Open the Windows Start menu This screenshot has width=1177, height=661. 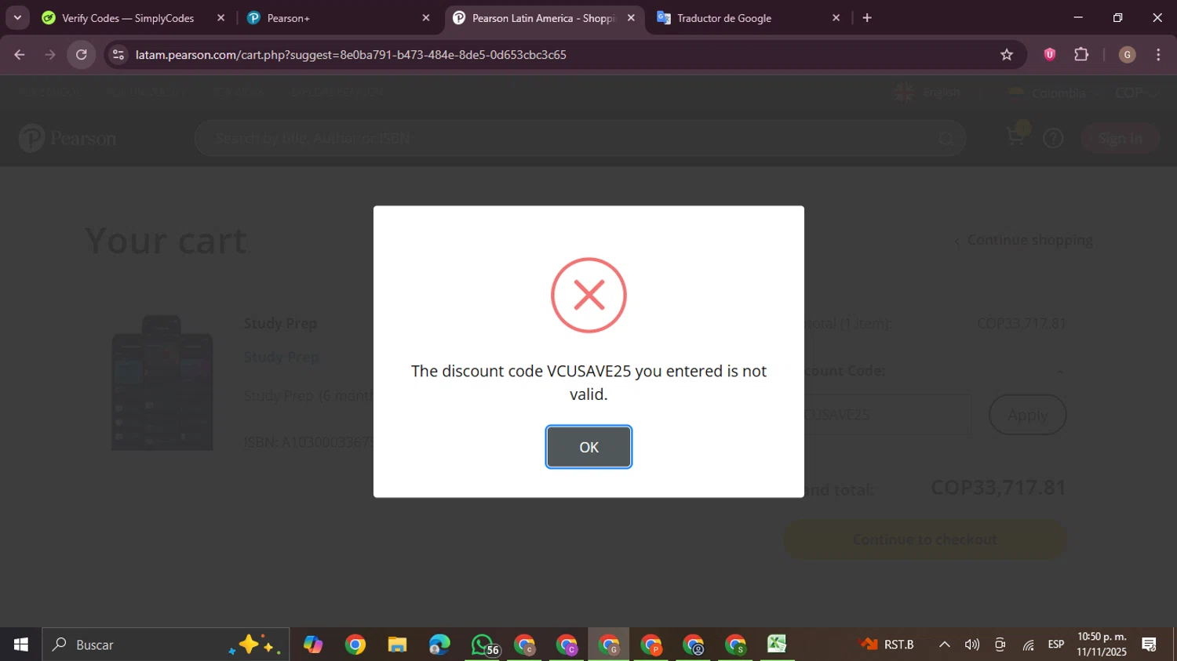20,645
